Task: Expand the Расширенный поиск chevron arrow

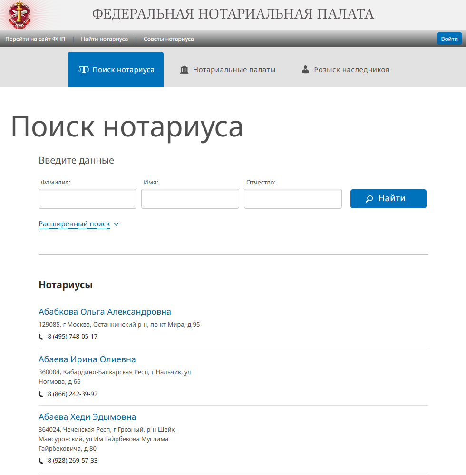Action: (x=116, y=224)
